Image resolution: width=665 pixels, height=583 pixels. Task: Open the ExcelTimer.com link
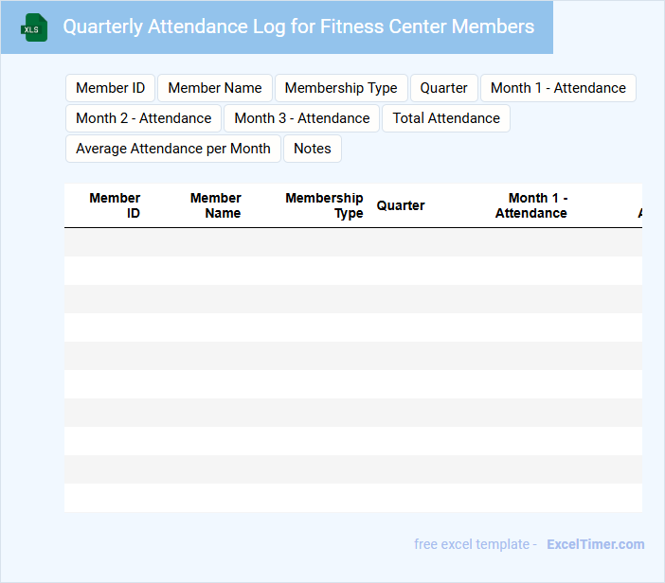click(595, 544)
